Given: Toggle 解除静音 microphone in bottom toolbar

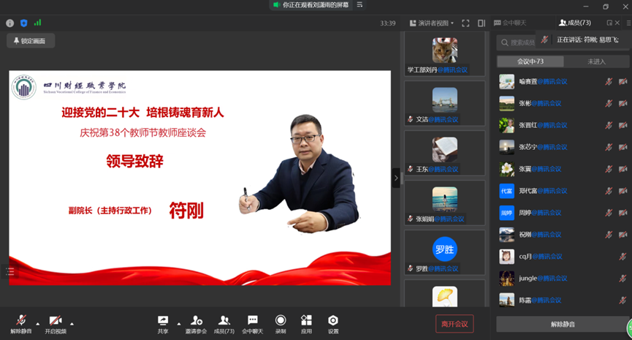Looking at the screenshot, I should point(21,320).
